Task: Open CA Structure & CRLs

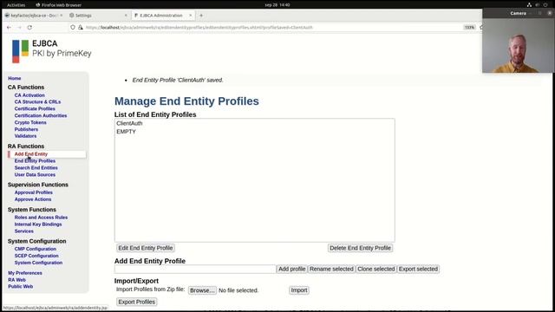Action: coord(37,102)
